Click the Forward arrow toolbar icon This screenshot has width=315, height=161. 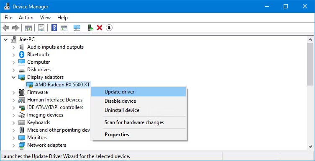click(x=15, y=28)
